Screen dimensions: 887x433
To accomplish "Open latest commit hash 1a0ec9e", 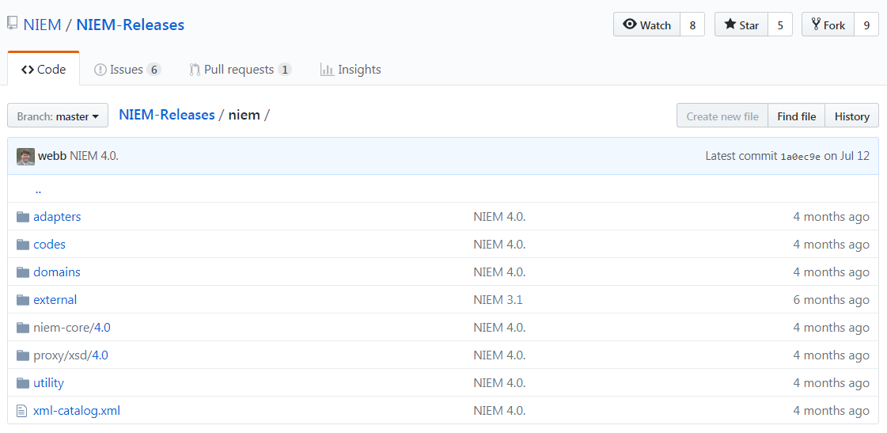I will point(800,157).
